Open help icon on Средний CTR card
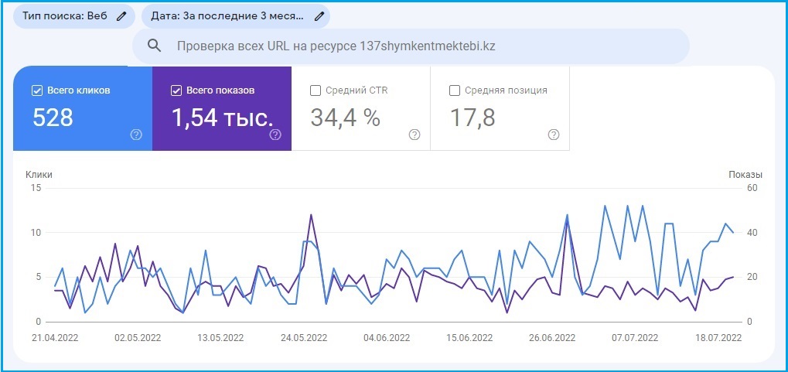 tap(414, 135)
